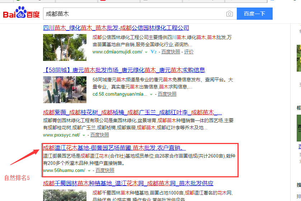This screenshot has width=301, height=201.
Task: Open 百度快照 for 56huamu.com result
Action: [105, 171]
